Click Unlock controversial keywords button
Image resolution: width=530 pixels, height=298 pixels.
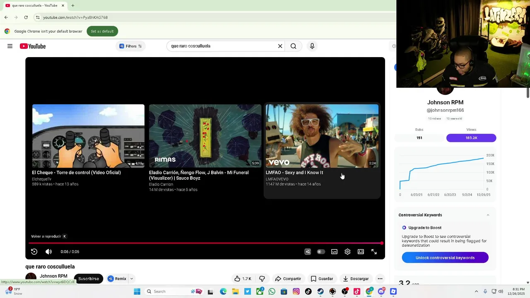pos(445,257)
